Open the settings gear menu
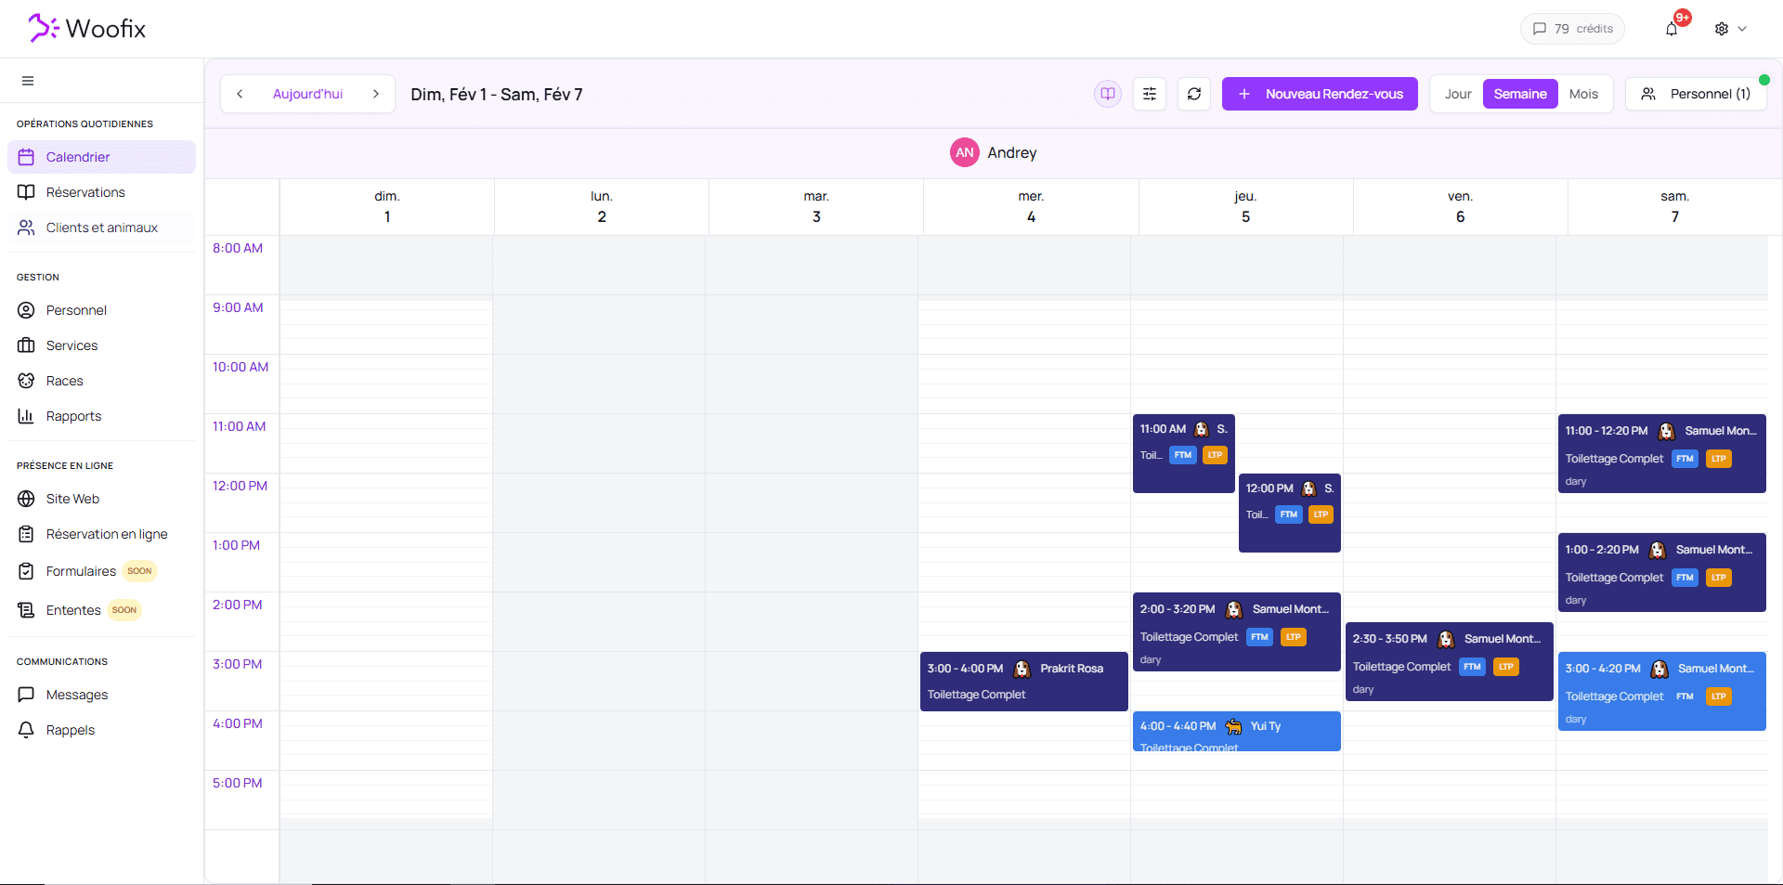The image size is (1783, 885). pyautogui.click(x=1729, y=29)
